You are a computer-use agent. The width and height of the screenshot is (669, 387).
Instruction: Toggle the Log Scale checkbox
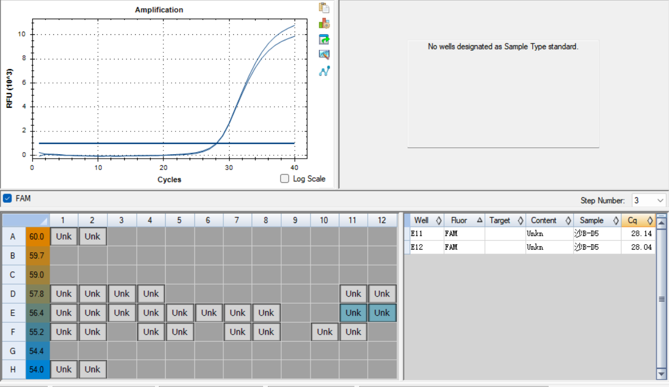coord(284,179)
